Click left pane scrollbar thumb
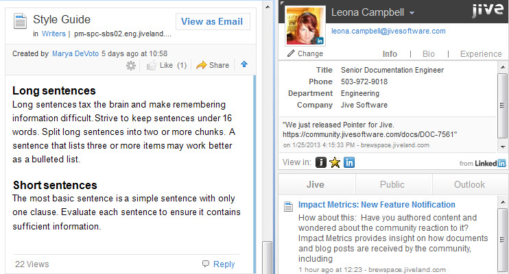This screenshot has width=509, height=274. pyautogui.click(x=268, y=257)
